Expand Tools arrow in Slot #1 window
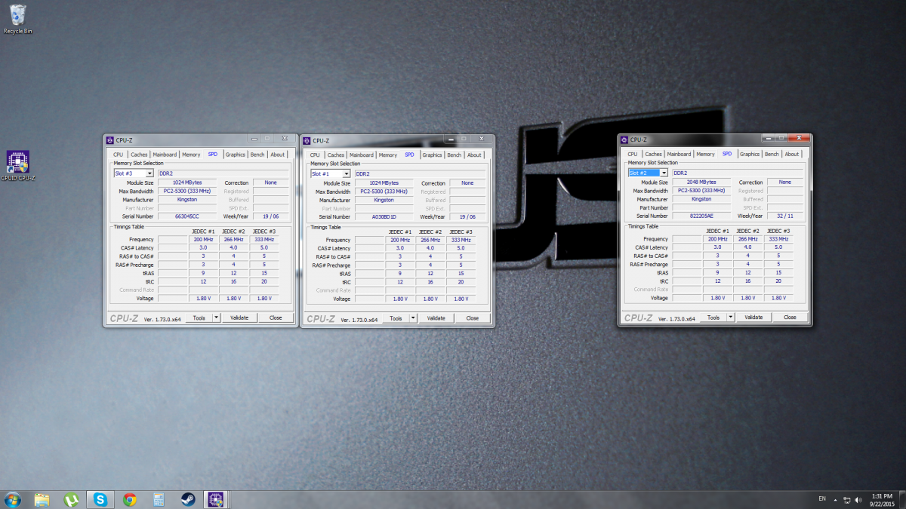The image size is (906, 509). [x=413, y=318]
